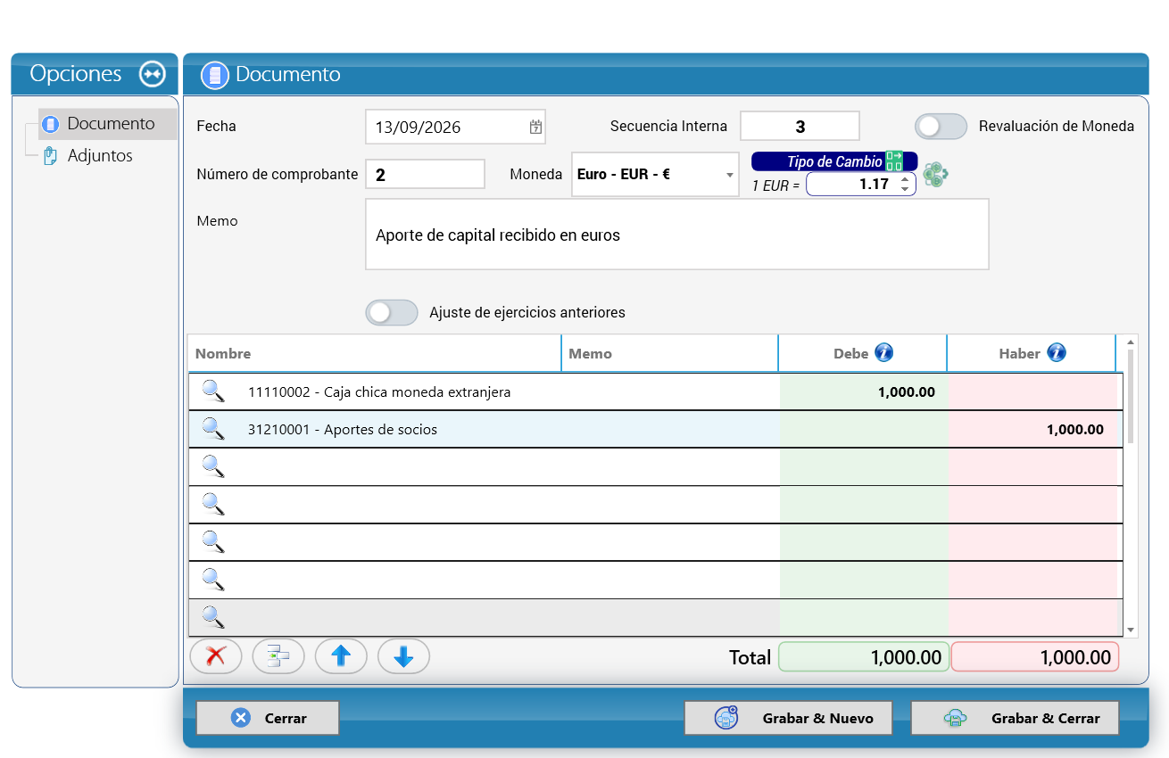The height and width of the screenshot is (758, 1169).
Task: Click the Grabar & Nuevo button
Action: [788, 718]
